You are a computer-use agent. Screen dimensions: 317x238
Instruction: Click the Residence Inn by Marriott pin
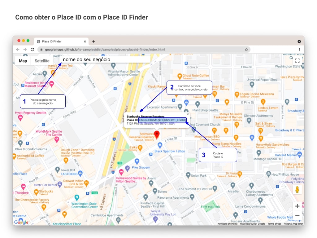coord(52,84)
